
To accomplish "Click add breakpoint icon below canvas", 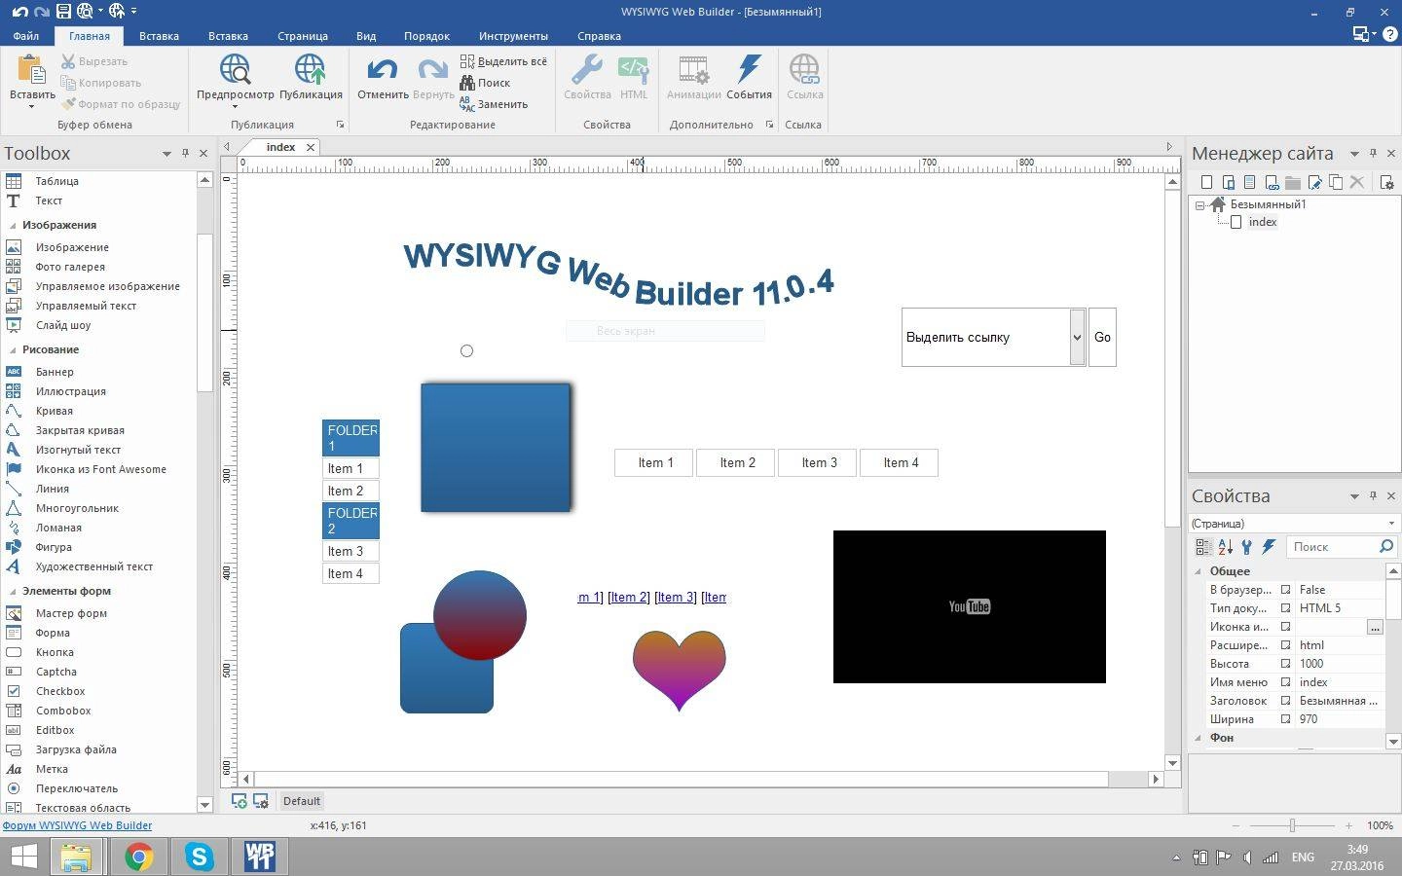I will coord(239,801).
